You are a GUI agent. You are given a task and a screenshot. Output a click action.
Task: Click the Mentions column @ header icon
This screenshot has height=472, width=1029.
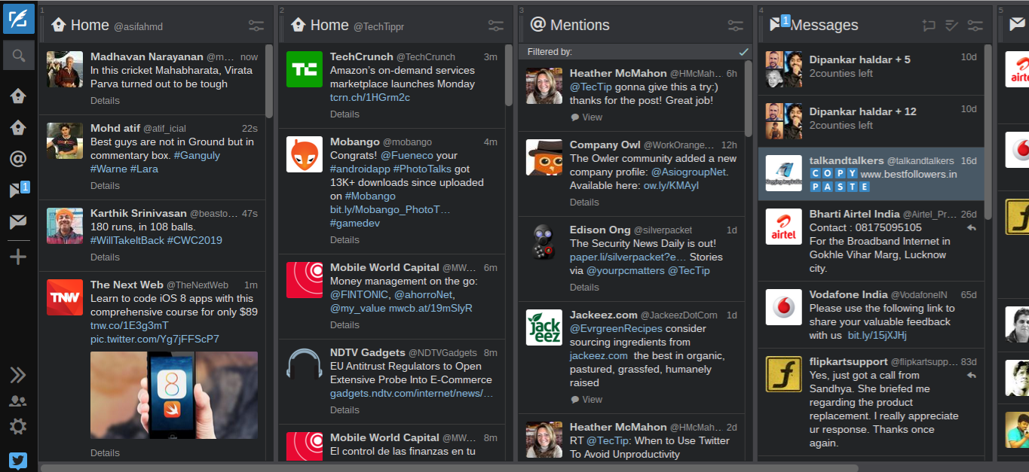pos(537,25)
